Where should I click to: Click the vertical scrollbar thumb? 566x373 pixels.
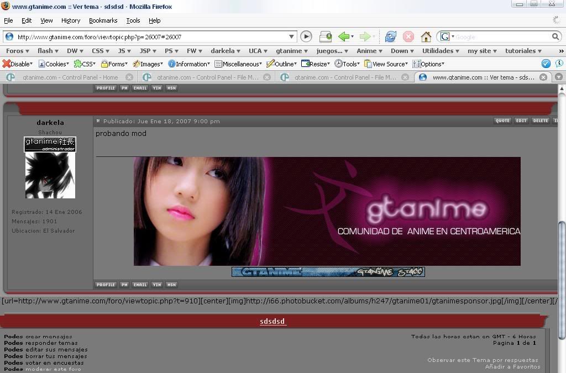point(562,280)
